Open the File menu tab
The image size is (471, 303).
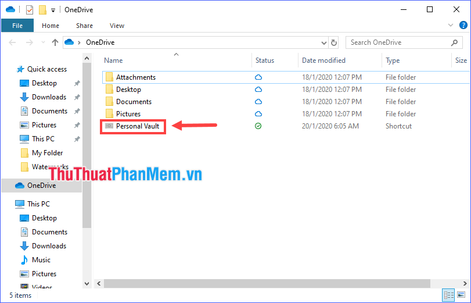(x=17, y=26)
